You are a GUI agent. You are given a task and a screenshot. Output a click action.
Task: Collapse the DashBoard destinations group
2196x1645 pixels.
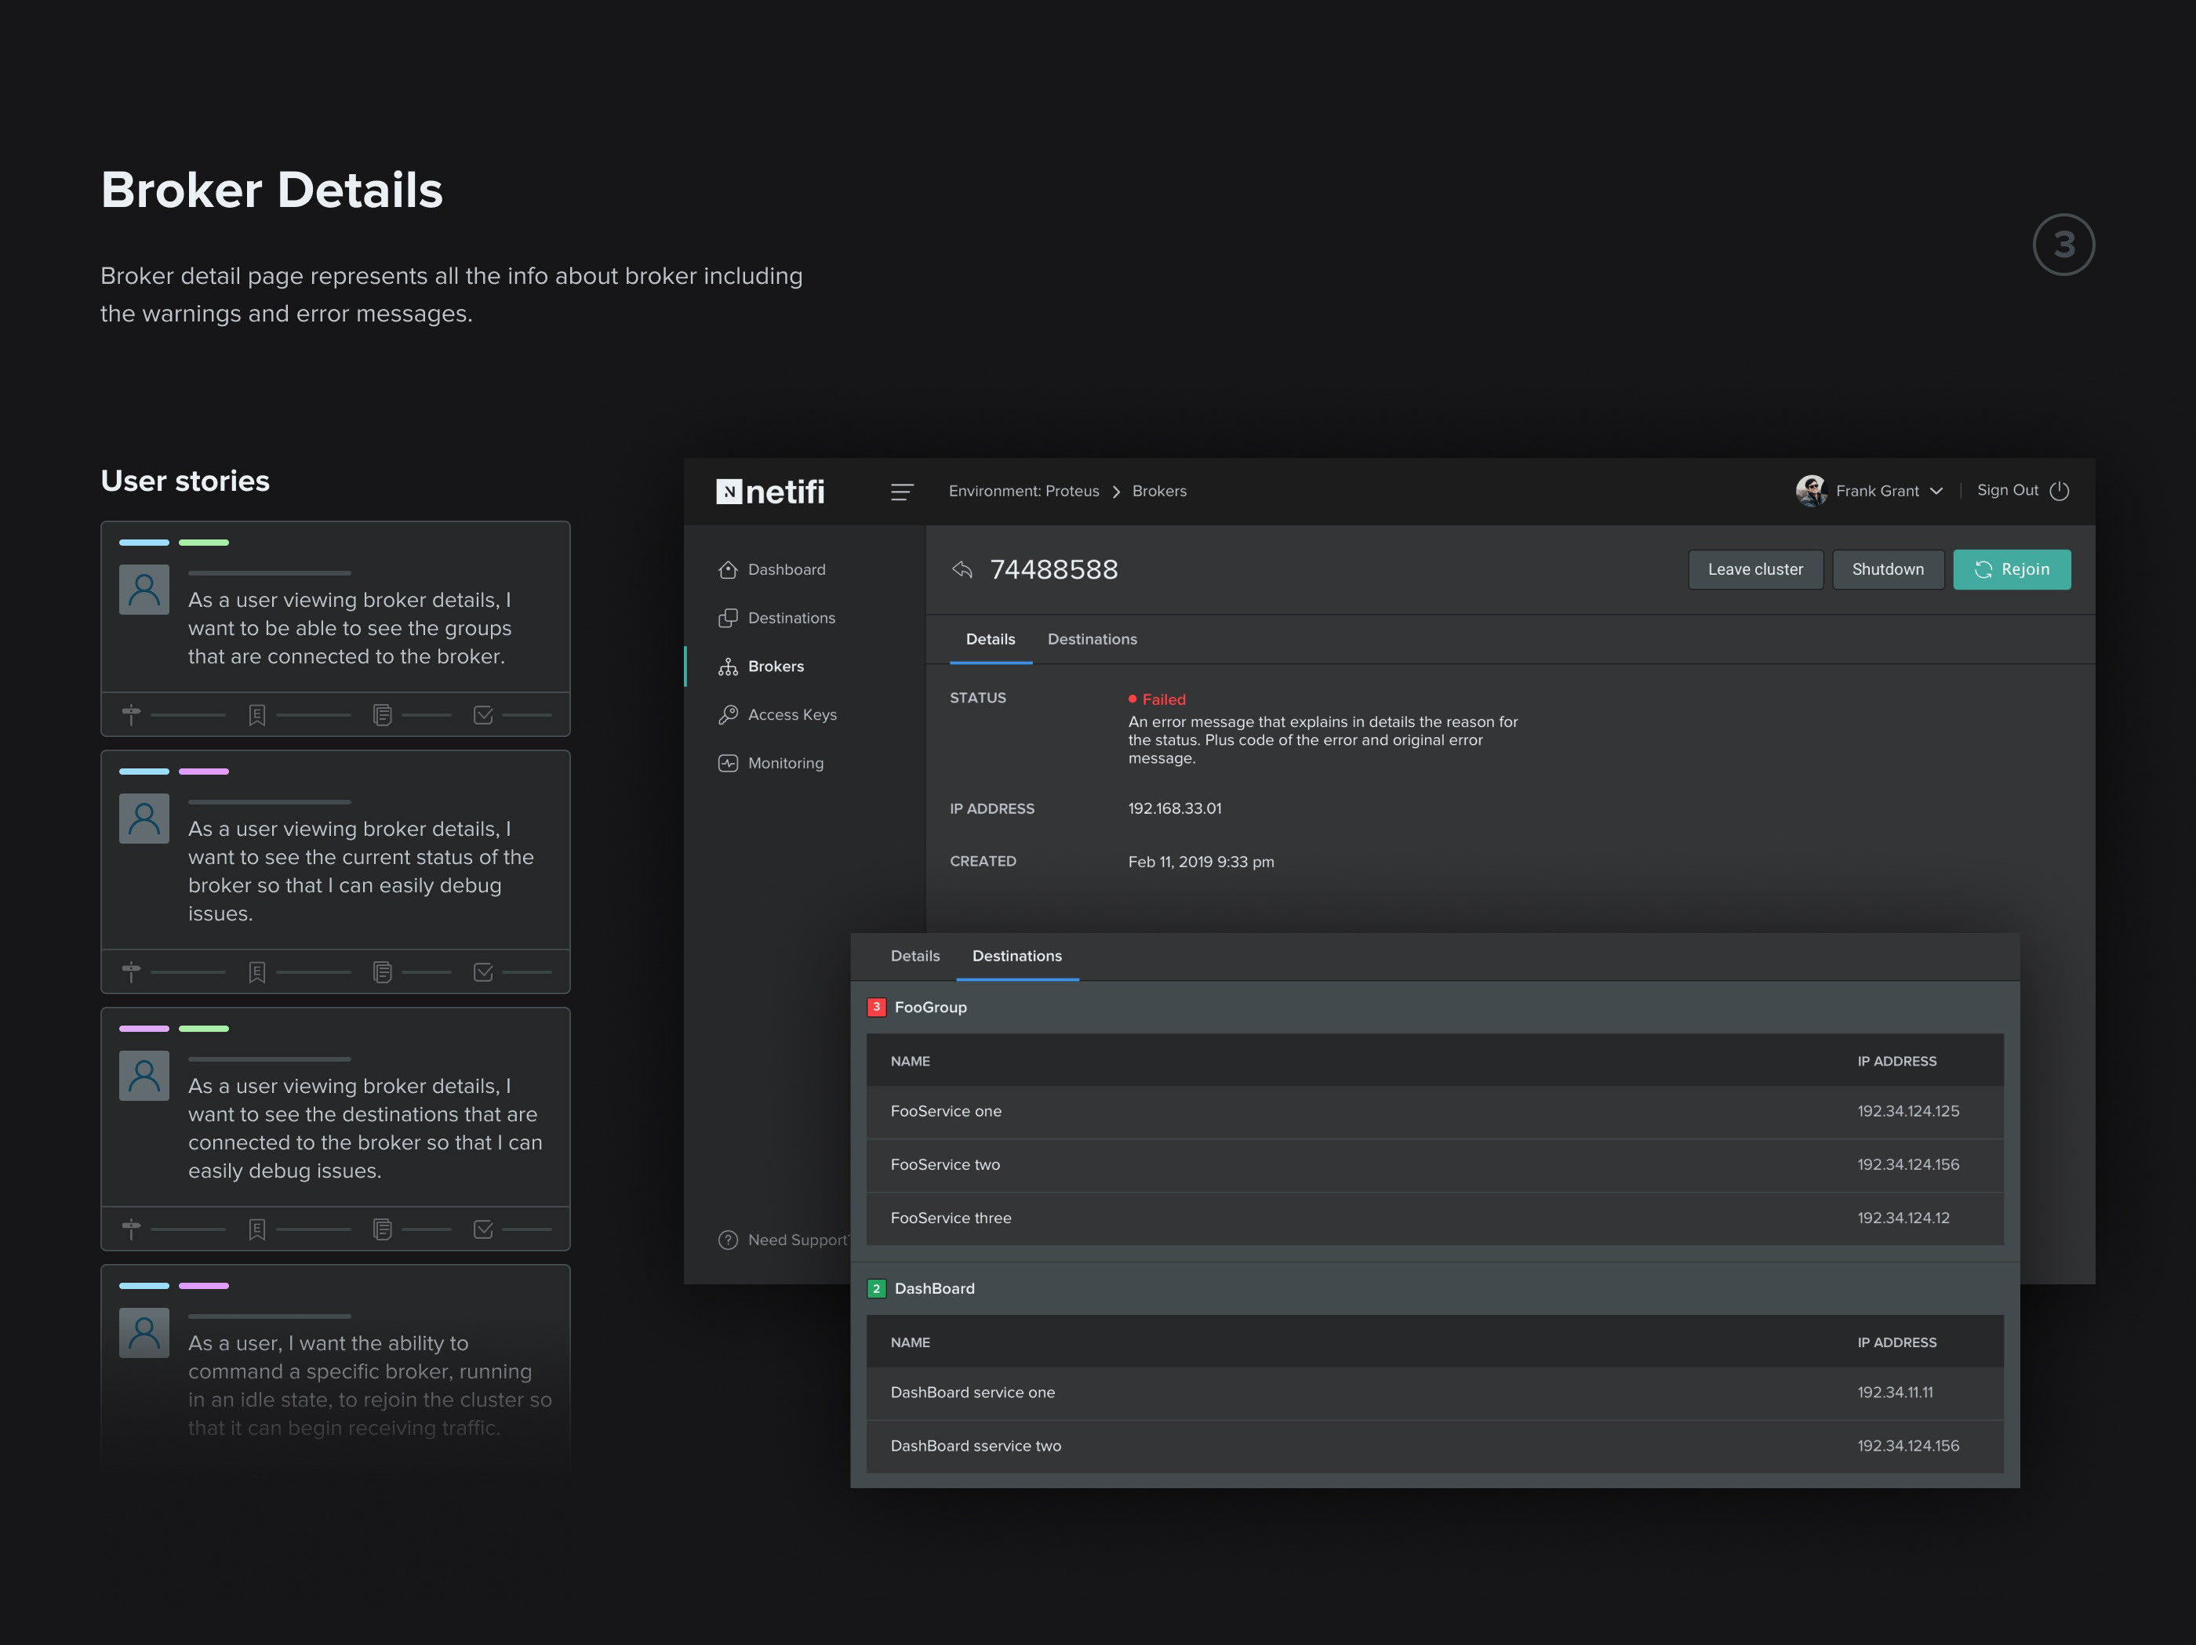(934, 1288)
